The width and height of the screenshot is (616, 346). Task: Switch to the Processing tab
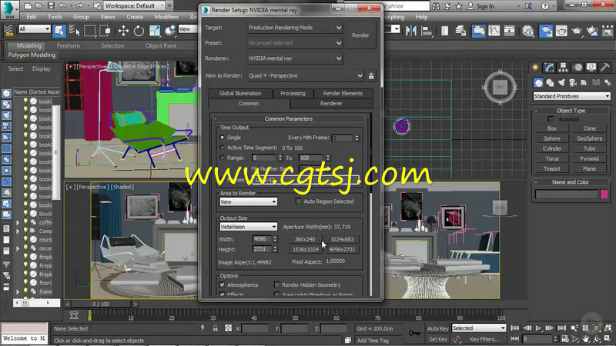[293, 93]
